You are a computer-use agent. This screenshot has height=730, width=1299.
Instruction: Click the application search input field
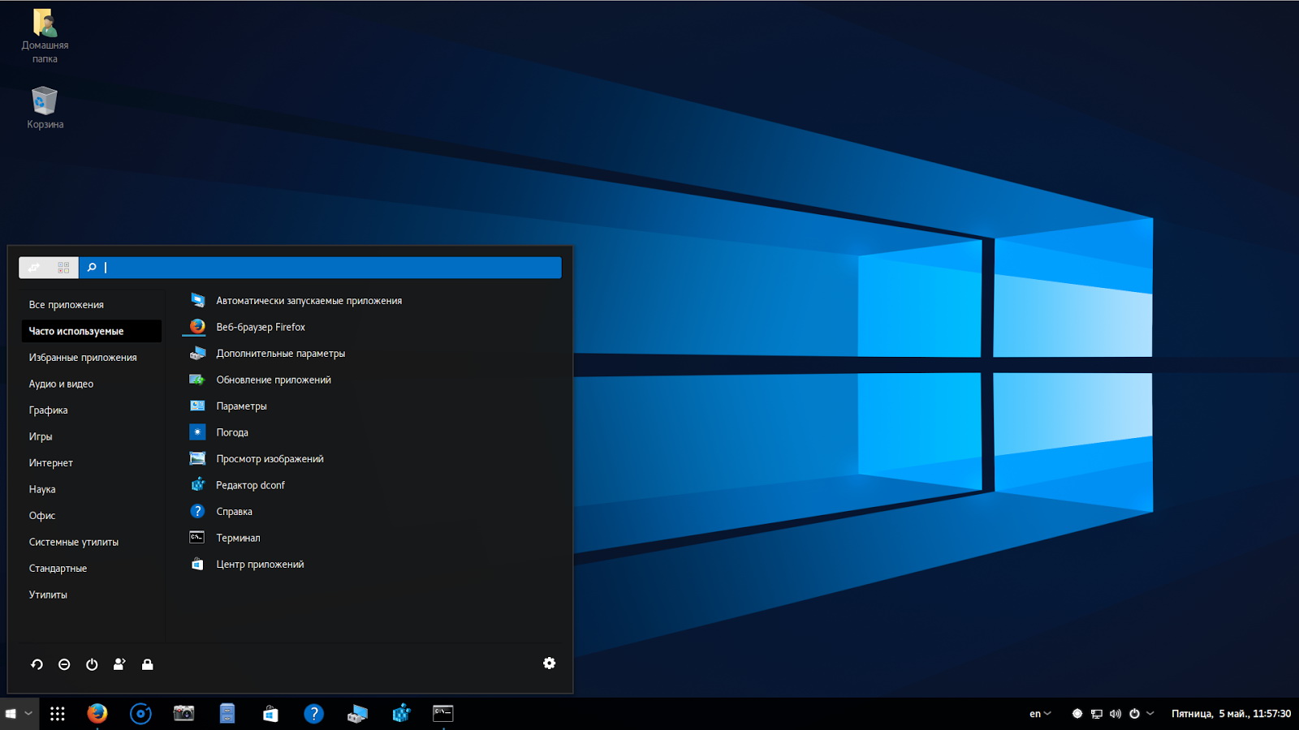(325, 268)
